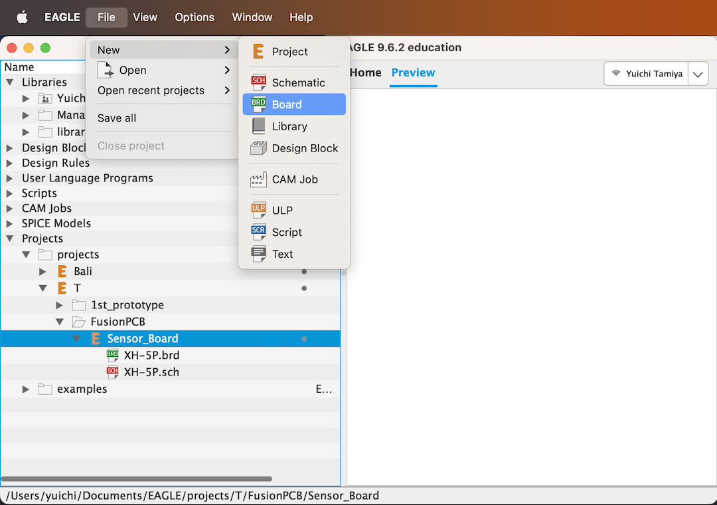717x505 pixels.
Task: Expand the 1st_prototype folder
Action: click(x=60, y=305)
